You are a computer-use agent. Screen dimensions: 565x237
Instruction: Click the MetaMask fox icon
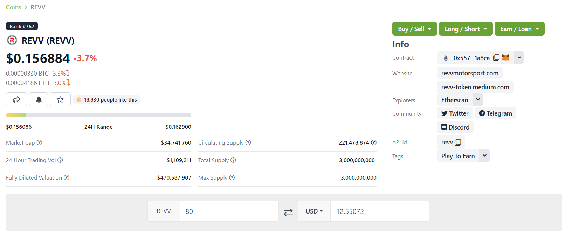click(506, 58)
